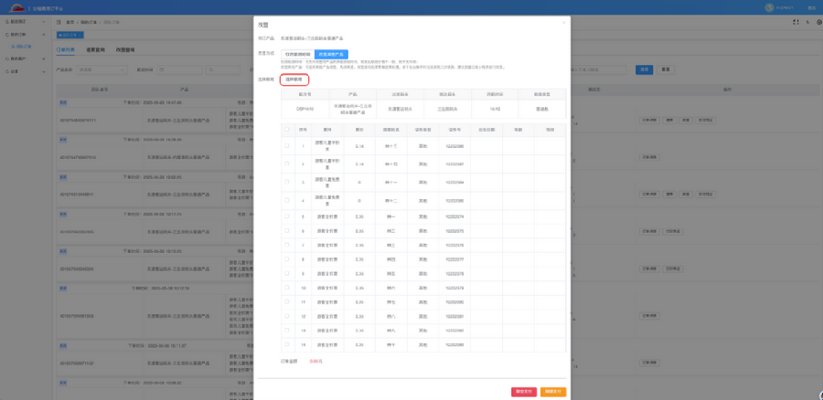Viewport: 823px width, 400px height.
Task: Click the platform ship logo in the header
Action: [x=17, y=7]
